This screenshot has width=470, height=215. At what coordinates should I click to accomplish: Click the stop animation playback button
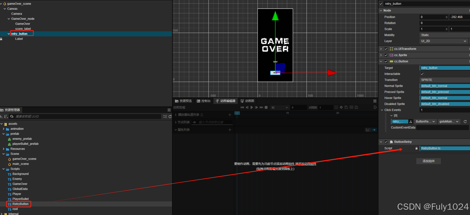[266, 107]
